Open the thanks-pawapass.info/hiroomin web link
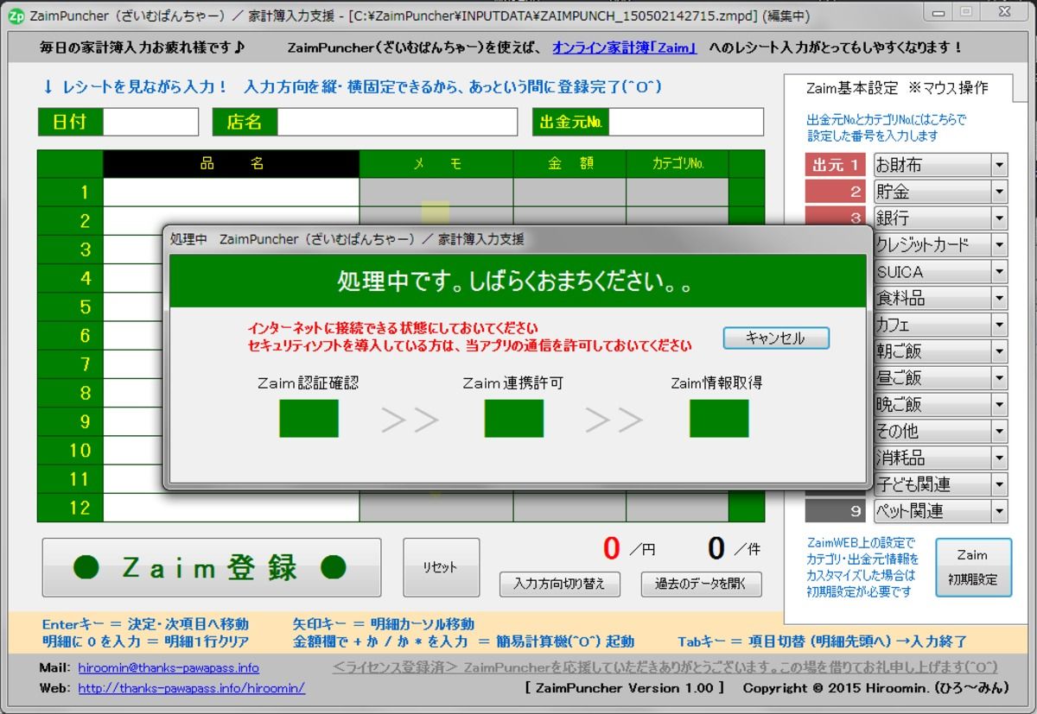 (x=191, y=688)
